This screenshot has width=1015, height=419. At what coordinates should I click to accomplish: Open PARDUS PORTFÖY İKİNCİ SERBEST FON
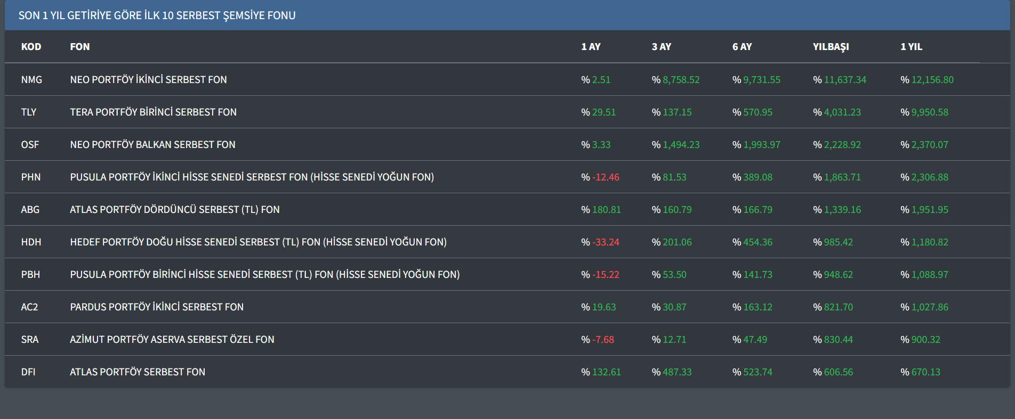tap(157, 307)
